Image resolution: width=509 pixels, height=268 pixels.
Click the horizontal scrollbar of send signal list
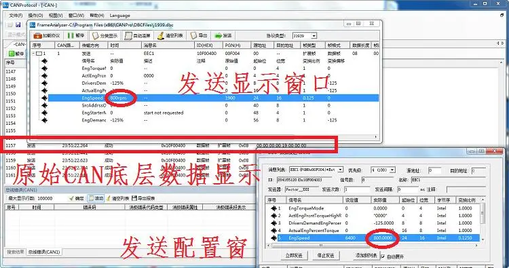373,246
